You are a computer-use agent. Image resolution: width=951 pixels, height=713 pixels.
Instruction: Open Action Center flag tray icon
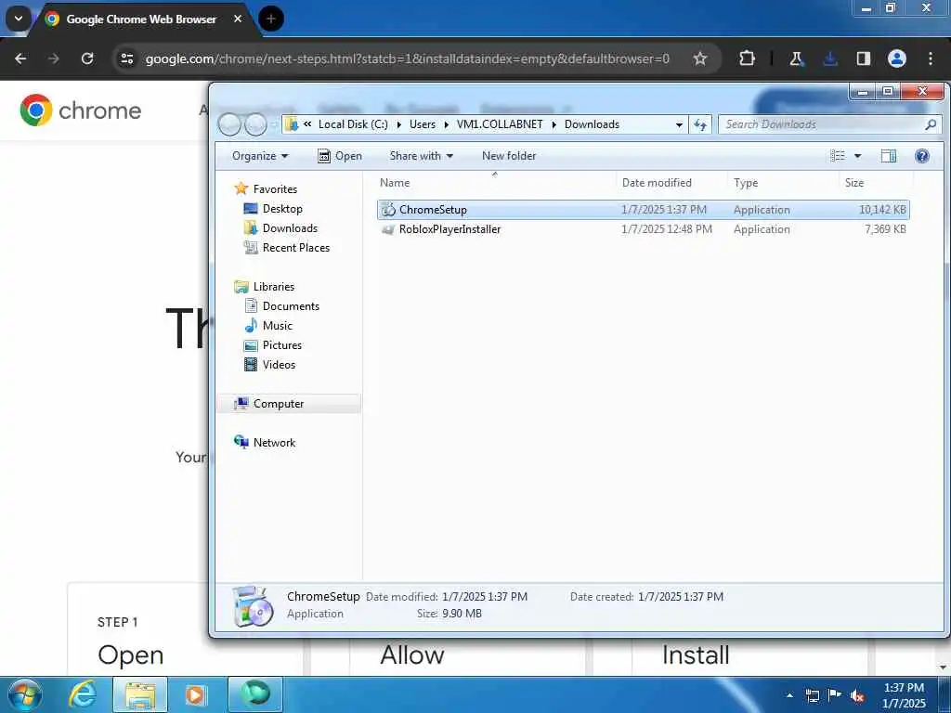pyautogui.click(x=835, y=695)
